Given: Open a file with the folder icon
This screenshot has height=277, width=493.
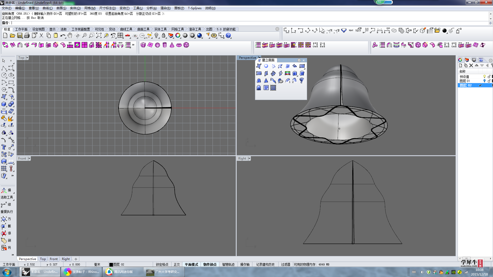Looking at the screenshot, I should click(12, 36).
